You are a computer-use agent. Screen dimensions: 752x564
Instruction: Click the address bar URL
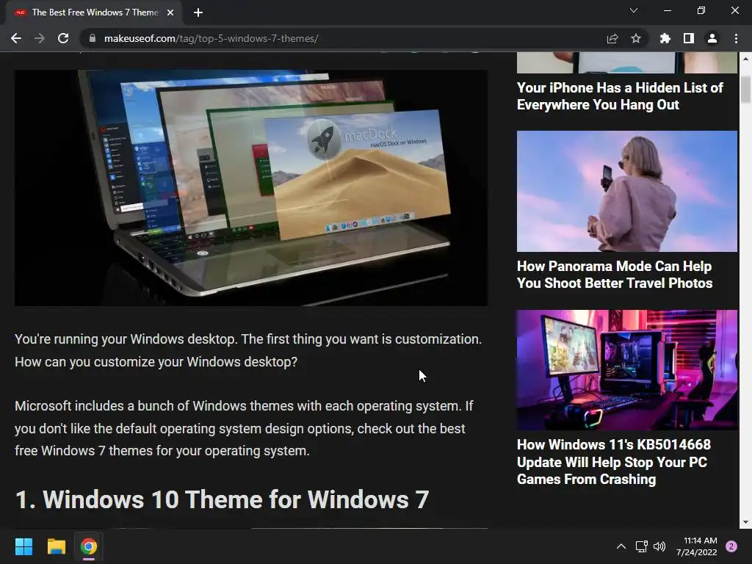tap(211, 38)
